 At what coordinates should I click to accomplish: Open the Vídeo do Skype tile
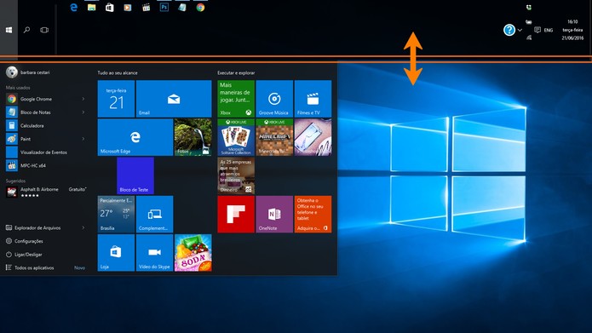tap(154, 253)
